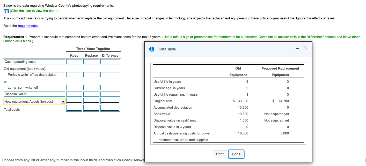Click the 'Data Table' dialog title
The image size is (366, 166).
(x=167, y=49)
